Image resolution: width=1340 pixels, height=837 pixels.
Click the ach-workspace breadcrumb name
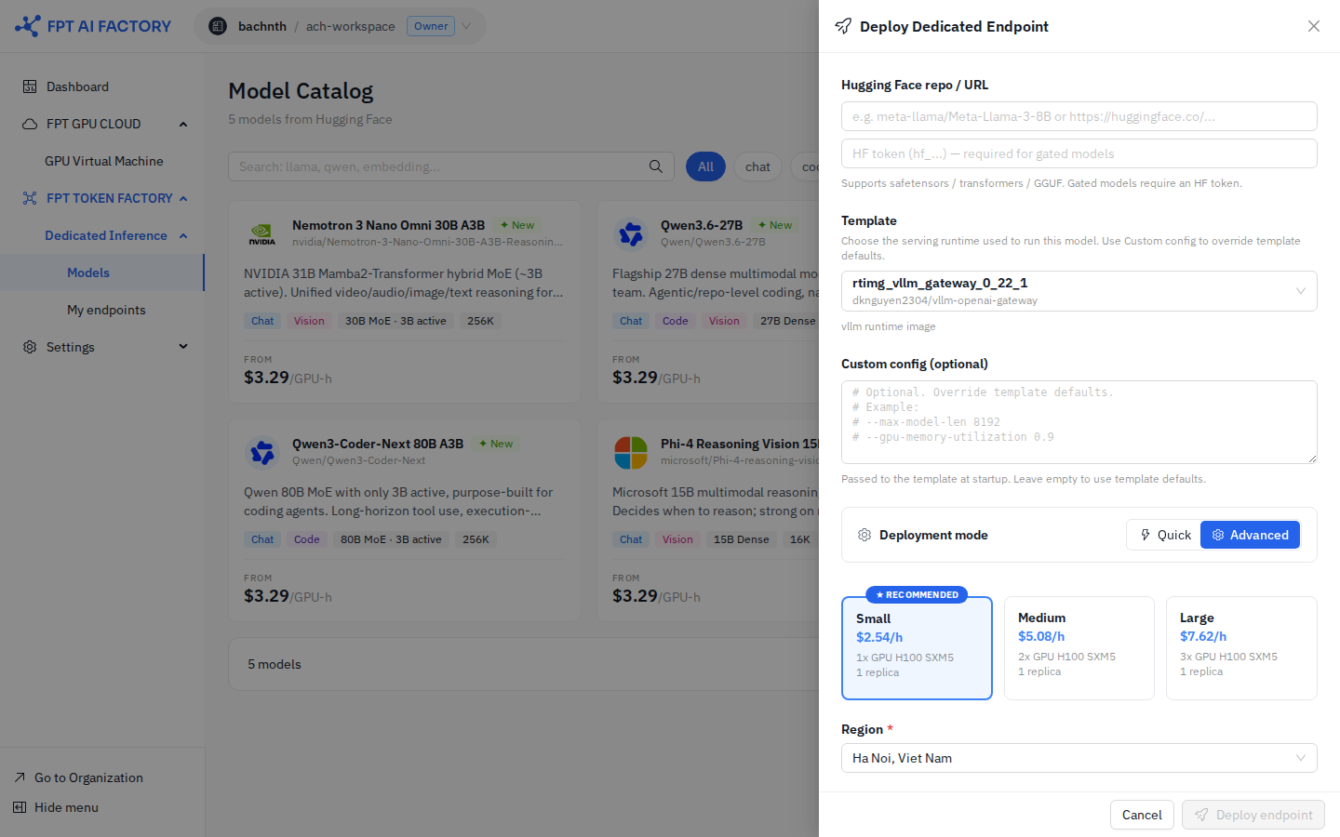351,26
